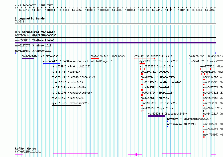The image size is (223, 157).
Task: Click the nsv5556846 (ByrskaBishop2022) variant label
Action: click(x=37, y=35)
